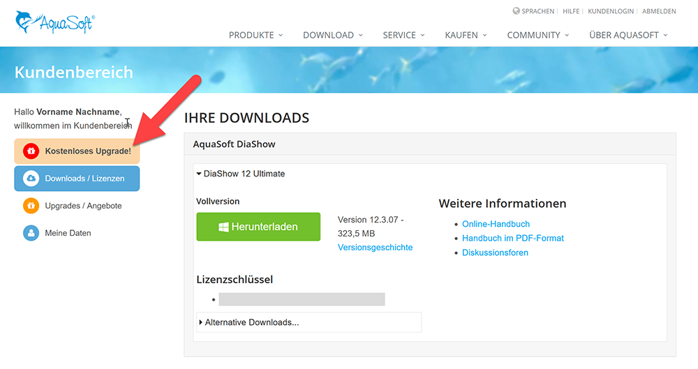
Task: Collapse the DiaShow 12 Ultimate section
Action: coord(241,174)
